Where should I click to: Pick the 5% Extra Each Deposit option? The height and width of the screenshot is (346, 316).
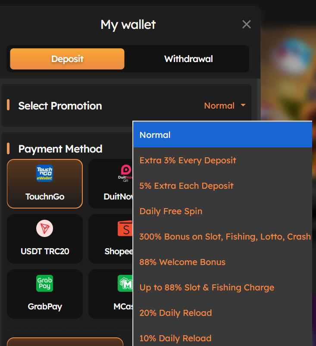click(x=222, y=186)
